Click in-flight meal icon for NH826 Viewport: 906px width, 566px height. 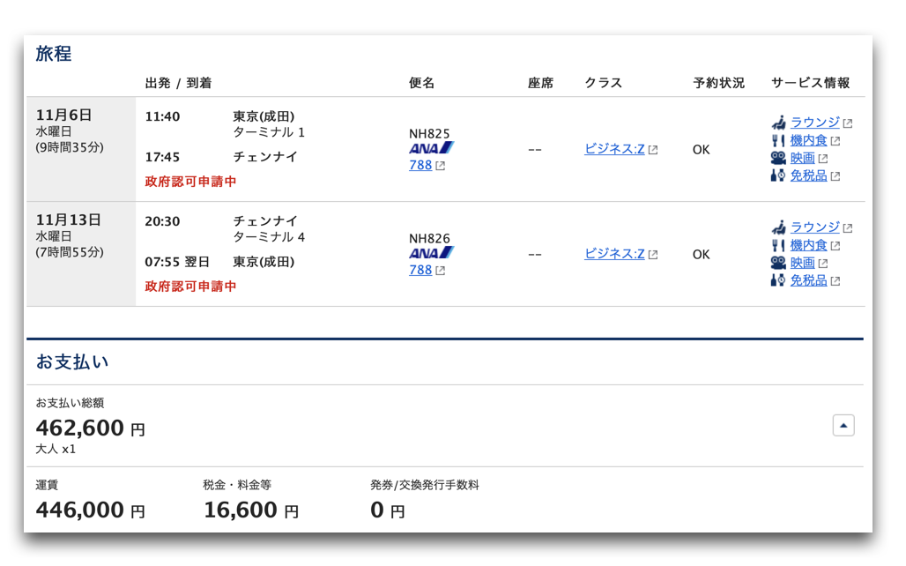click(x=778, y=245)
